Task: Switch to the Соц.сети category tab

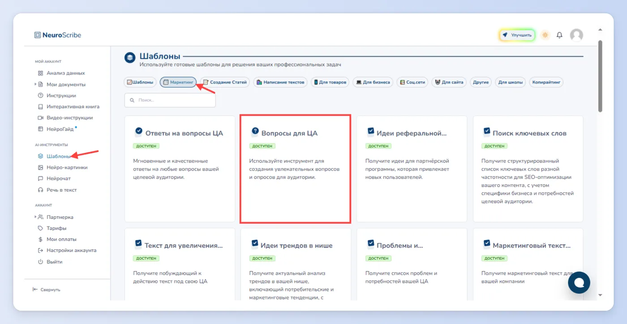Action: [x=412, y=82]
